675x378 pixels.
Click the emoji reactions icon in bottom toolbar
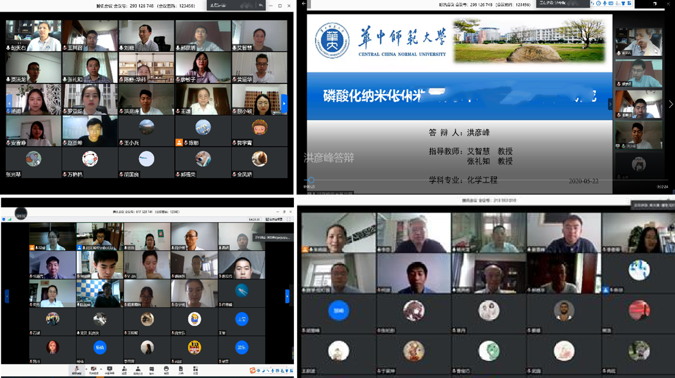point(166,369)
